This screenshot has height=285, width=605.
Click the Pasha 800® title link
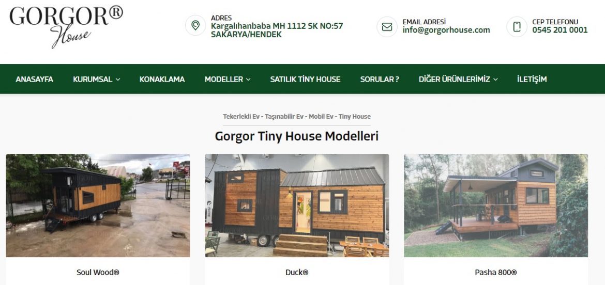[x=496, y=272]
